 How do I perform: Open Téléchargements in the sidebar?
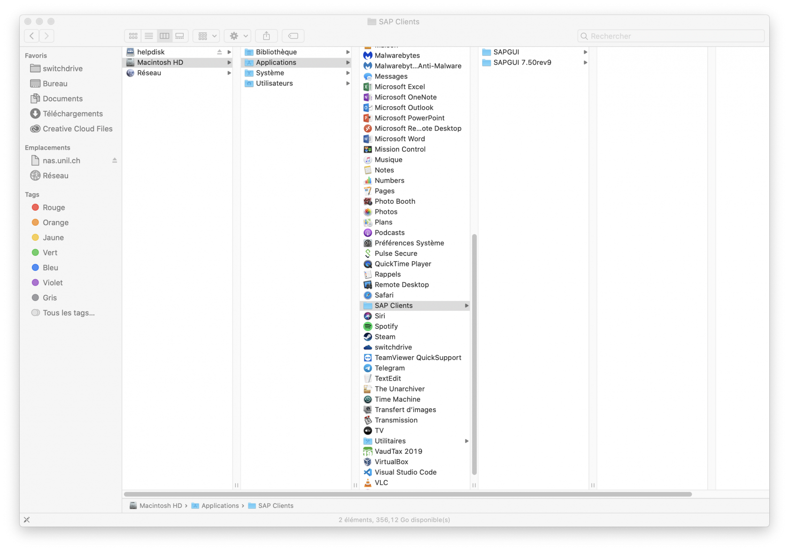72,114
